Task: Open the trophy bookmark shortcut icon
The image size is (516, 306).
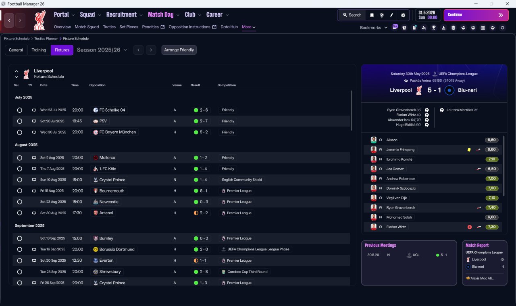Action: (434, 28)
